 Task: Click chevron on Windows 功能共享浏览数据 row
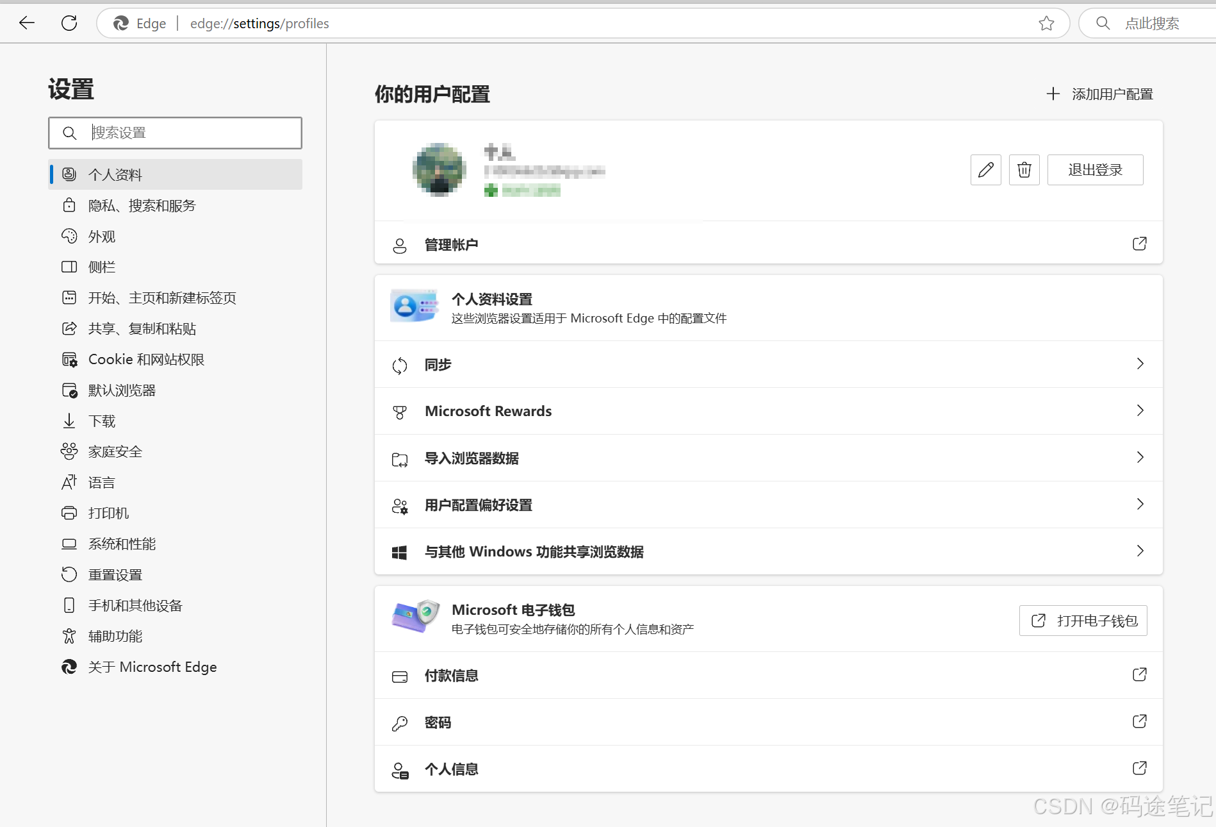click(1140, 551)
